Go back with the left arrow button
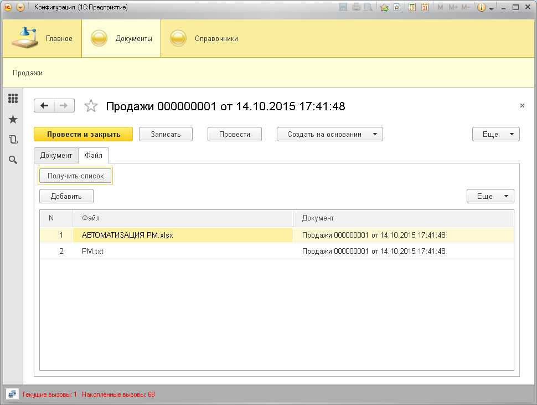The height and width of the screenshot is (405, 537). tap(44, 105)
